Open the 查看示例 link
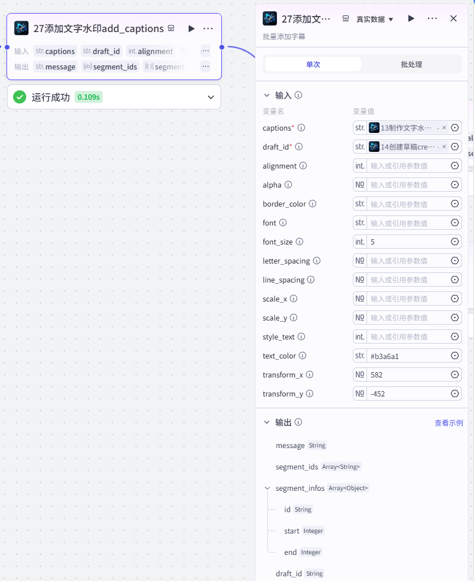475x581 pixels. pyautogui.click(x=449, y=423)
